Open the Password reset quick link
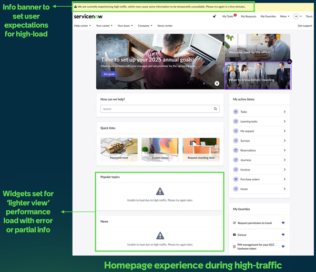The image size is (316, 272). pos(119,149)
